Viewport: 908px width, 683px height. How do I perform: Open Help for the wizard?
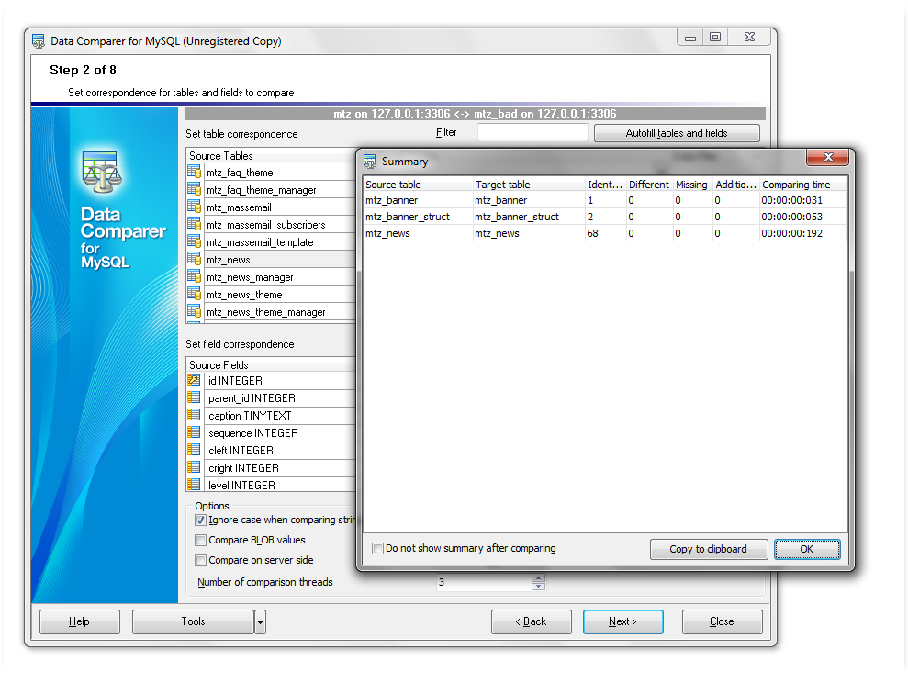(x=79, y=621)
